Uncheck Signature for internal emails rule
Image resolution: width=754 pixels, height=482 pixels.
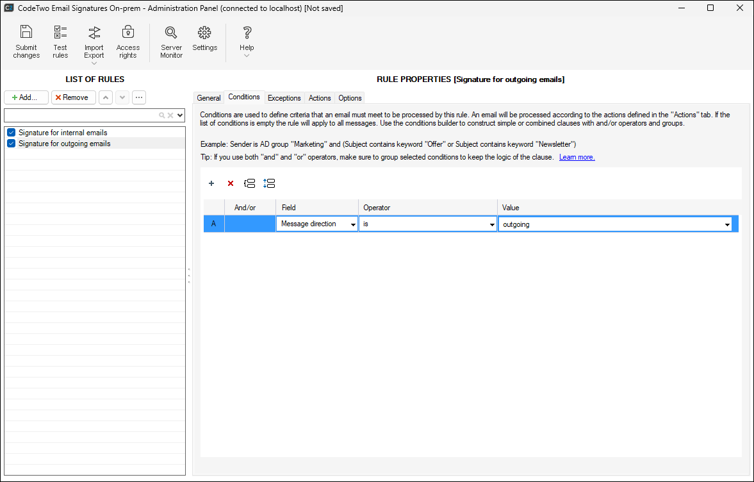[x=11, y=133]
